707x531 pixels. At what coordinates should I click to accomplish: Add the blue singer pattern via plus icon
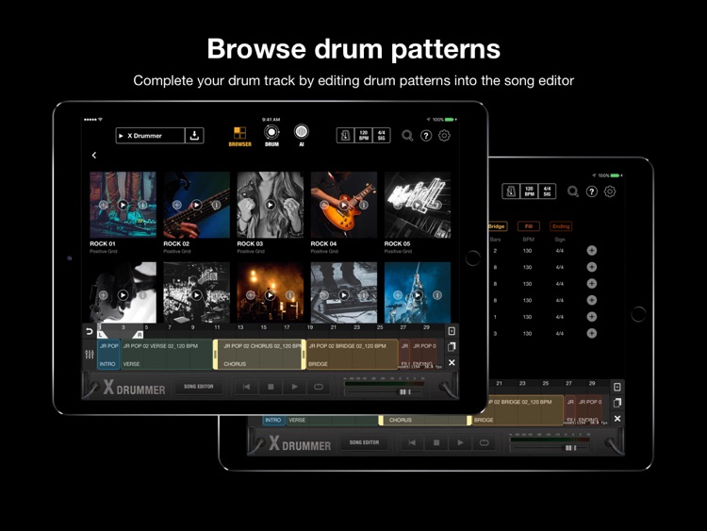click(398, 295)
